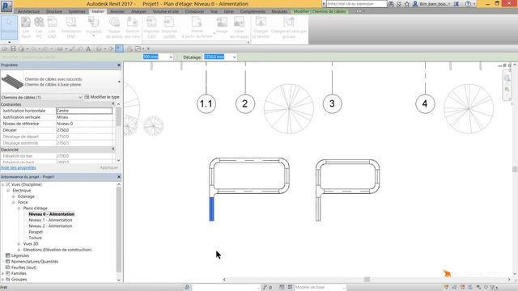Click Charger en tant que groupe
This screenshot has height=291, width=518.
[289, 27]
